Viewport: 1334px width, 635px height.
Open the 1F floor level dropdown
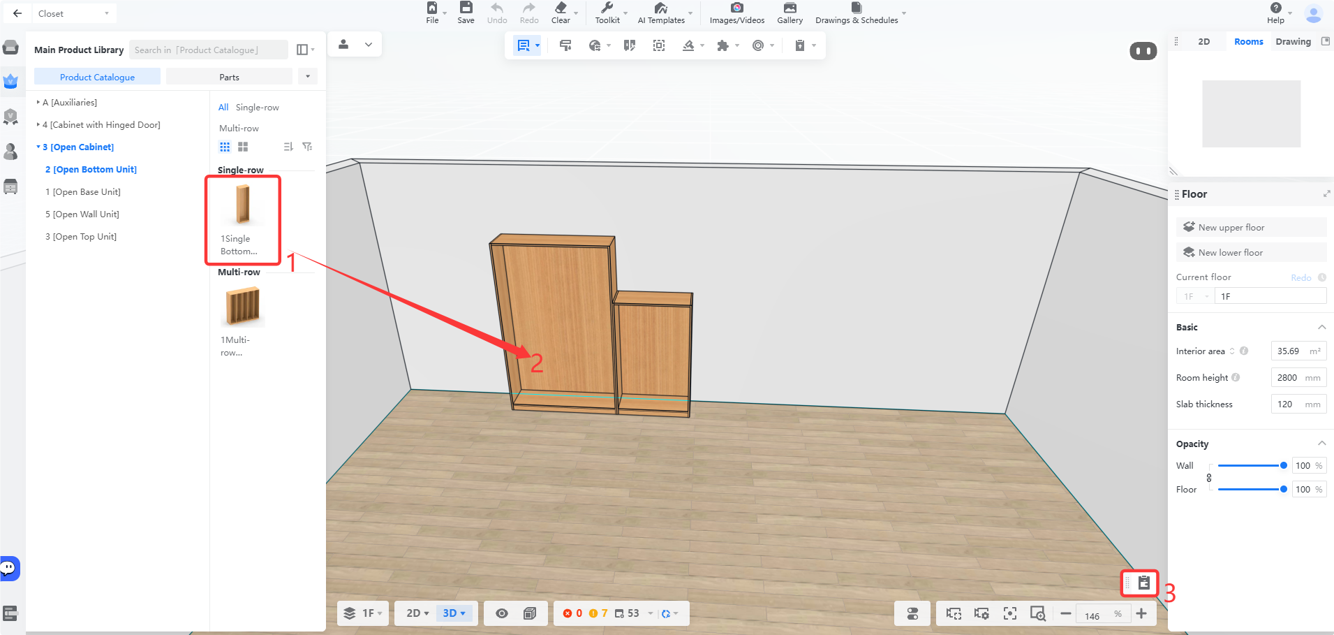point(363,613)
